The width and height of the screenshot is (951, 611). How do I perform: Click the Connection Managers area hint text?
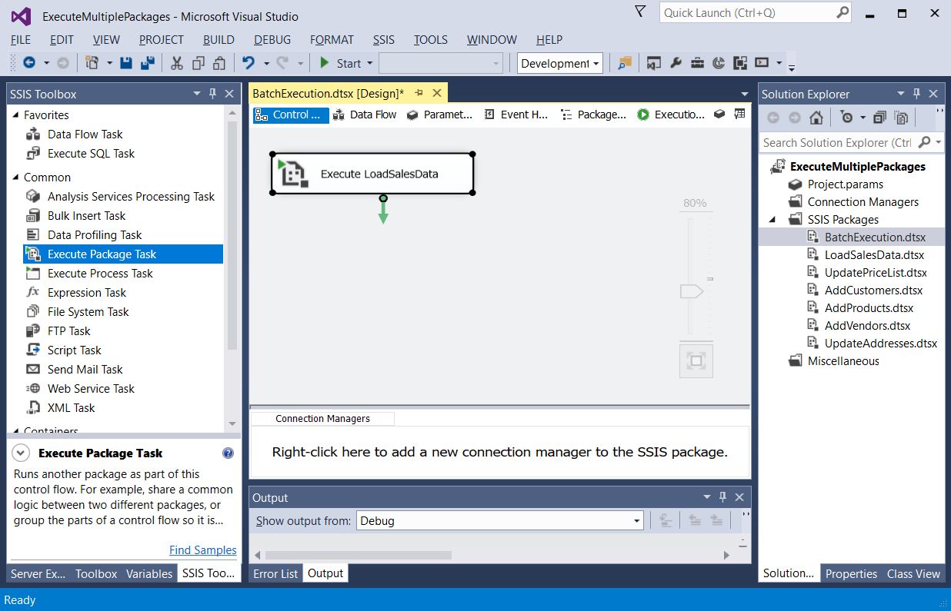pyautogui.click(x=499, y=452)
